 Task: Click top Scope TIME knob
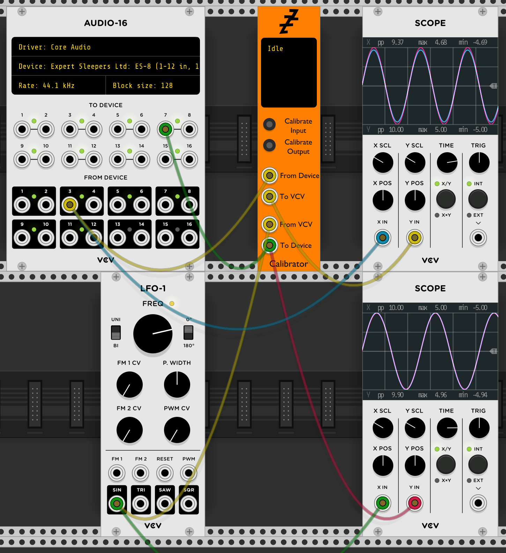point(447,163)
